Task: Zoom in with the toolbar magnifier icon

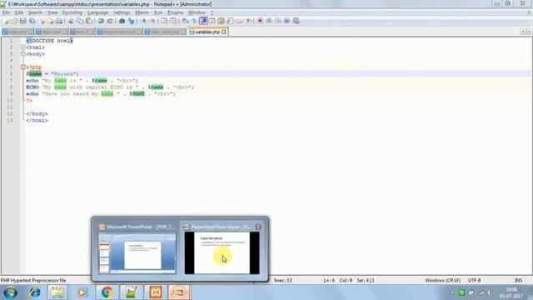Action: click(x=143, y=21)
